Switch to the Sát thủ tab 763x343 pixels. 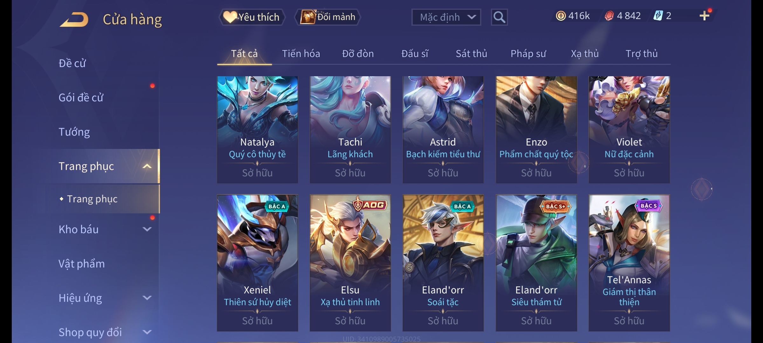[471, 54]
